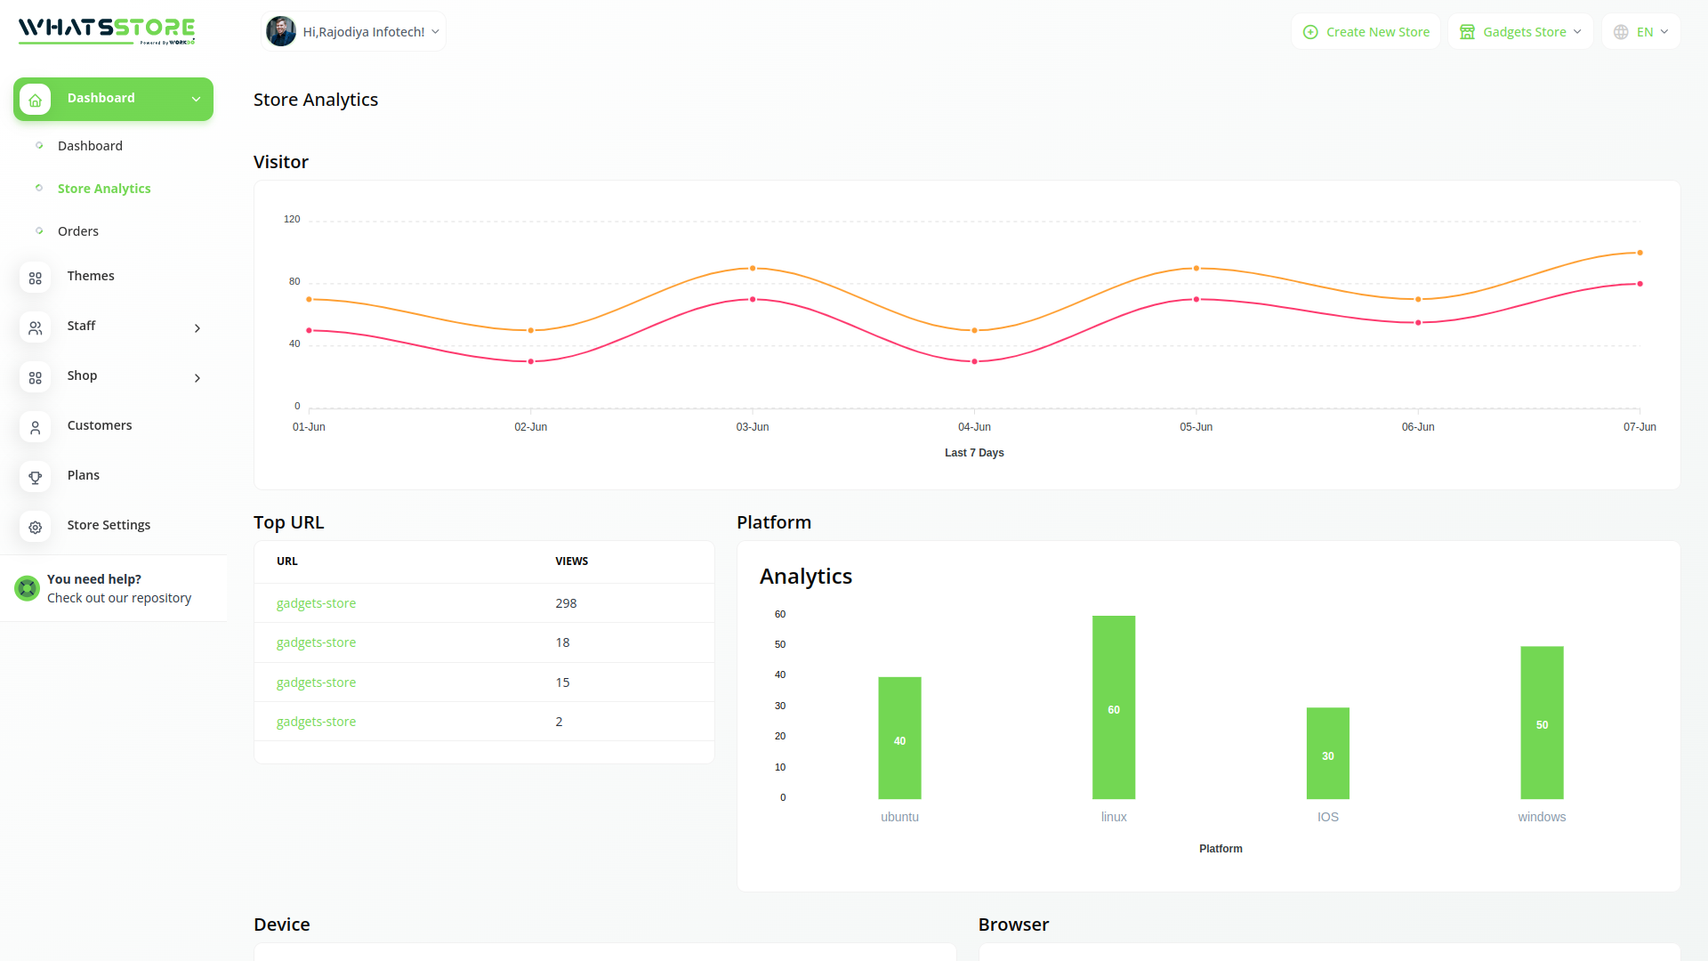Open the gadgets-store link with 298 views
This screenshot has height=961, width=1708.
(316, 603)
